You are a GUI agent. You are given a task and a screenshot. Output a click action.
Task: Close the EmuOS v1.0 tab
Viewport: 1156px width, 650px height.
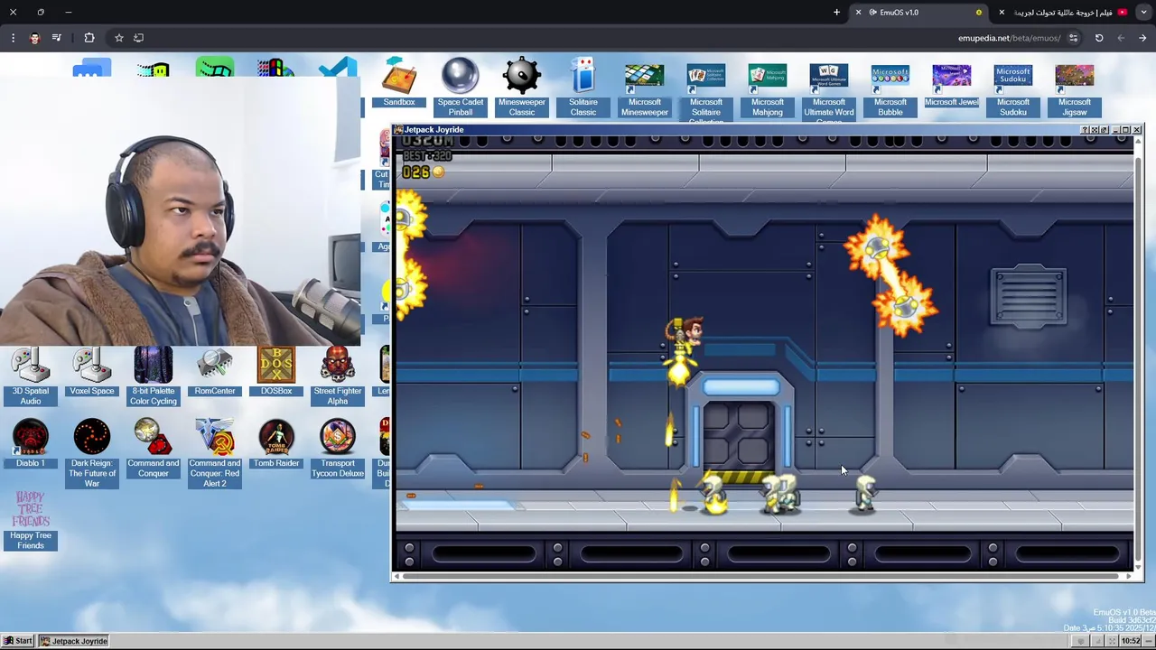click(858, 12)
